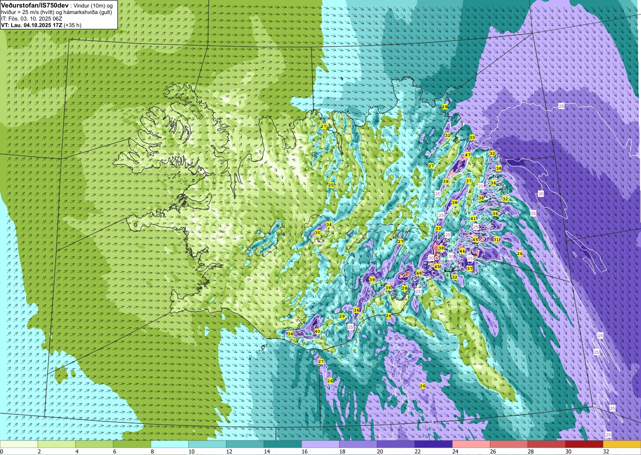
Task: Click the 14–16 m/s dark teal swatch
Action: [x=282, y=444]
